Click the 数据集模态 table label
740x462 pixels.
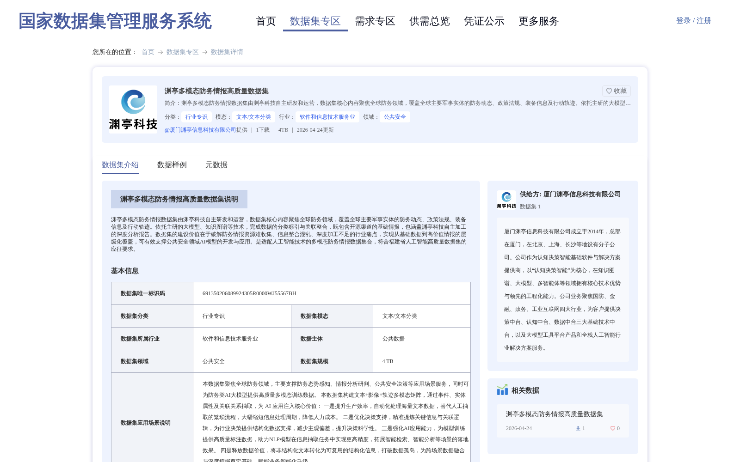314,316
